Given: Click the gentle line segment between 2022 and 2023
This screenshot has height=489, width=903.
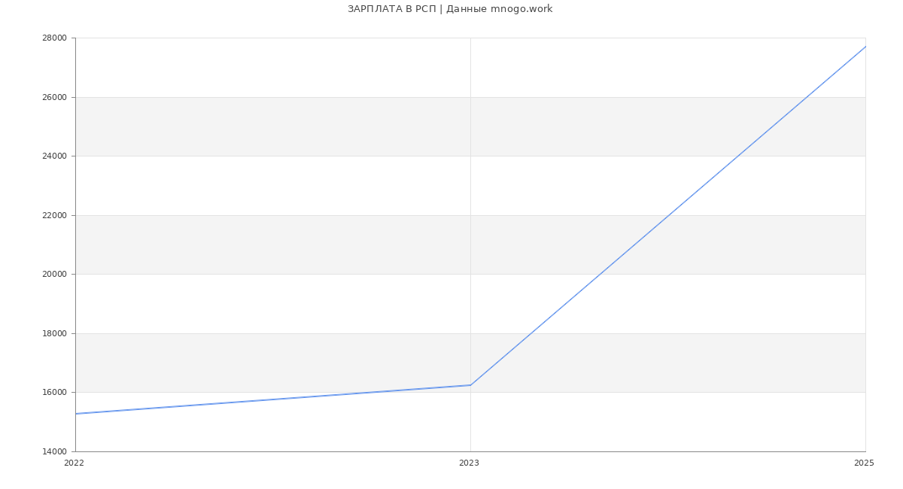Looking at the screenshot, I should 272,399.
